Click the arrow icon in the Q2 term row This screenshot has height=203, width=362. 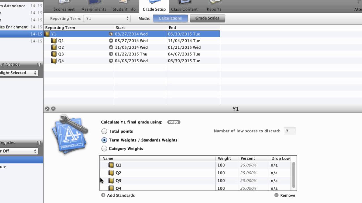click(111, 47)
